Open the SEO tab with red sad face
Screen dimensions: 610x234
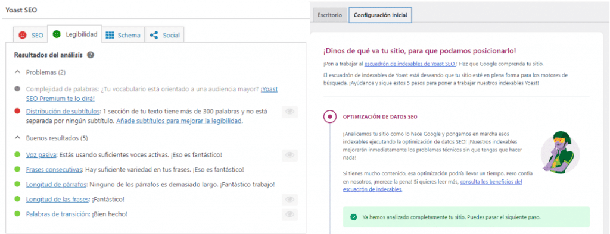pyautogui.click(x=30, y=35)
